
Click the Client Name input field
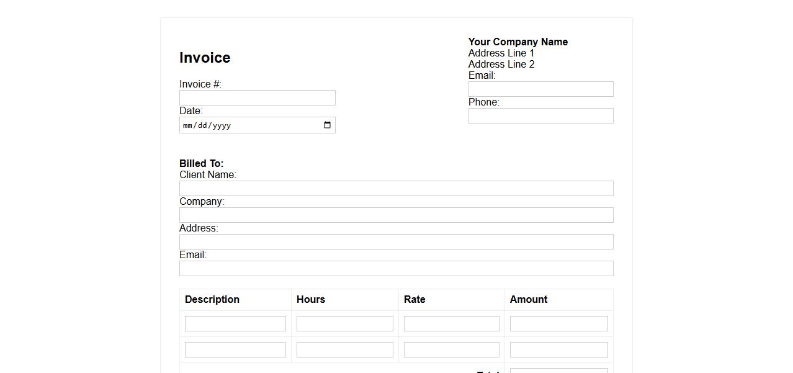point(396,189)
